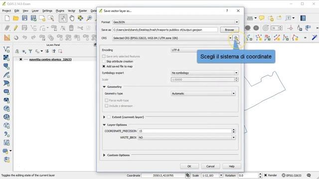The height and width of the screenshot is (179, 319).
Task: Click the Help button in dialog
Action: click(232, 166)
